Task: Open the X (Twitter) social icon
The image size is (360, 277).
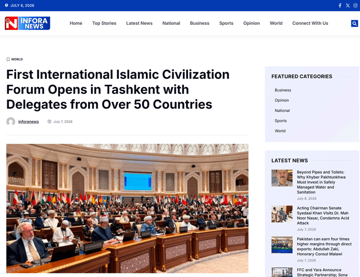Action: (348, 5)
